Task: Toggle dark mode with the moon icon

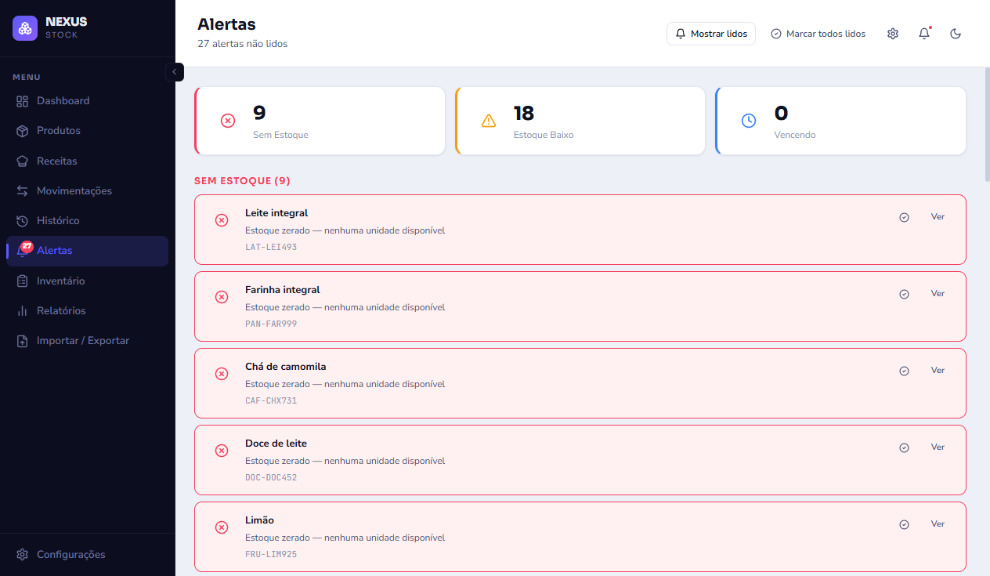Action: (956, 34)
